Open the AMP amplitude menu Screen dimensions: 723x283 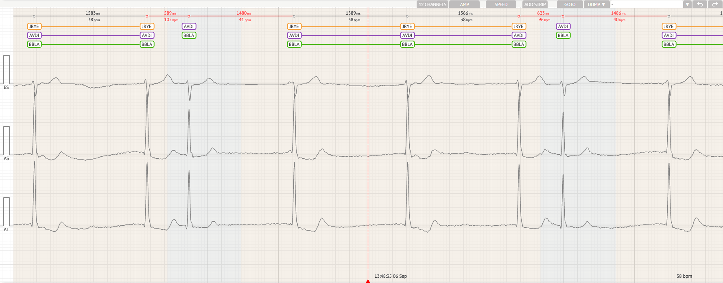click(x=465, y=4)
